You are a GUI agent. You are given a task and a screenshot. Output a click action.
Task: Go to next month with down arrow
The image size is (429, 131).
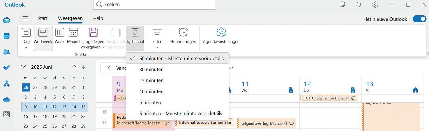(x=83, y=67)
